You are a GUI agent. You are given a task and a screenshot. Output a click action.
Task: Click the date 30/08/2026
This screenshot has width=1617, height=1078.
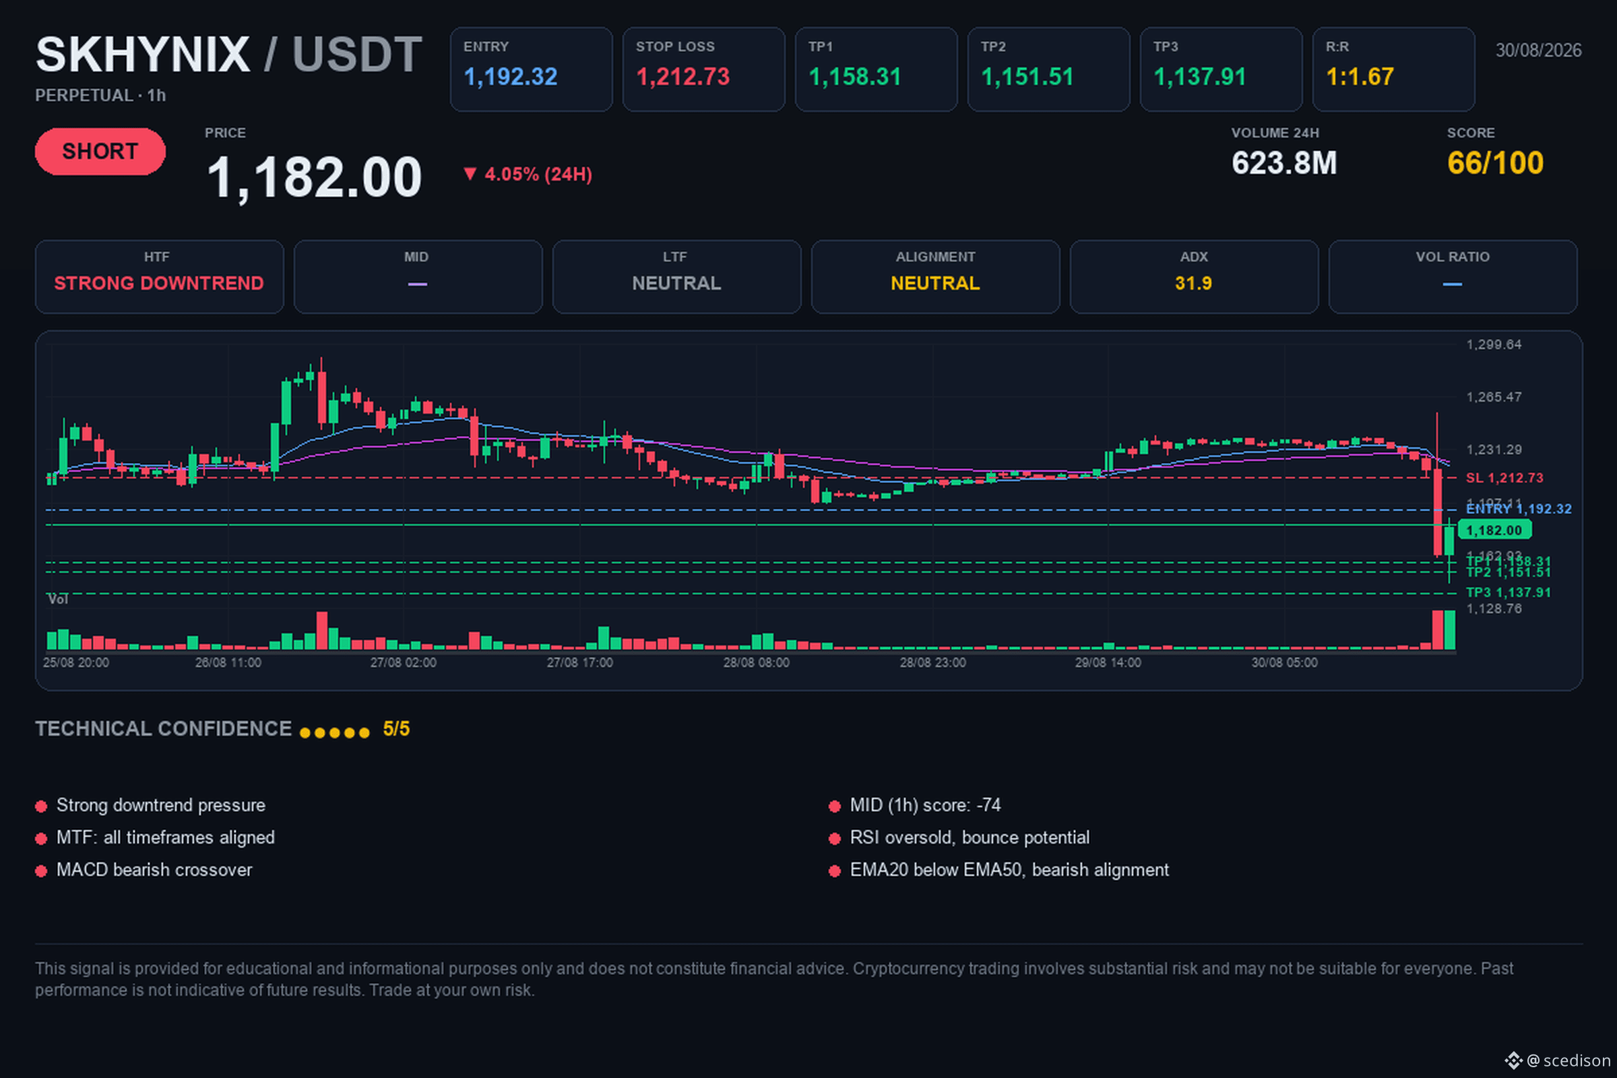pyautogui.click(x=1539, y=50)
